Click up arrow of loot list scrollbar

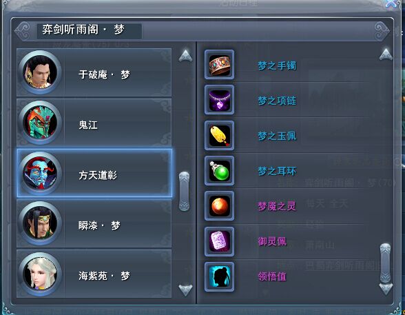(x=386, y=54)
